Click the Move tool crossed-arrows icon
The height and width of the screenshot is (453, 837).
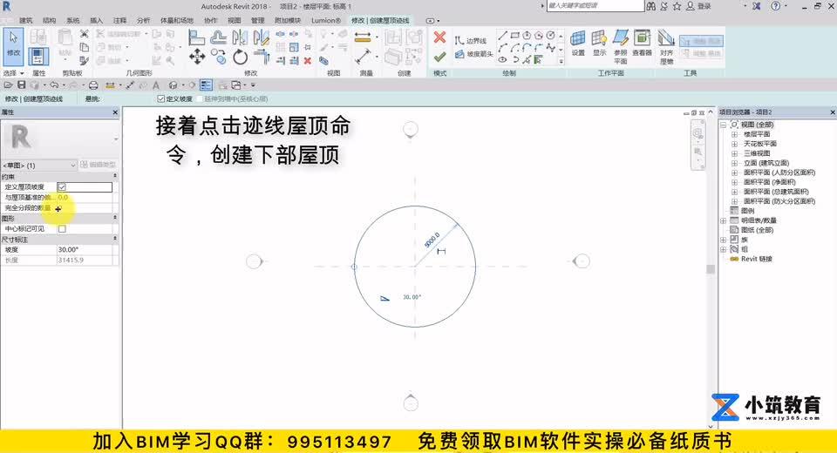click(197, 56)
